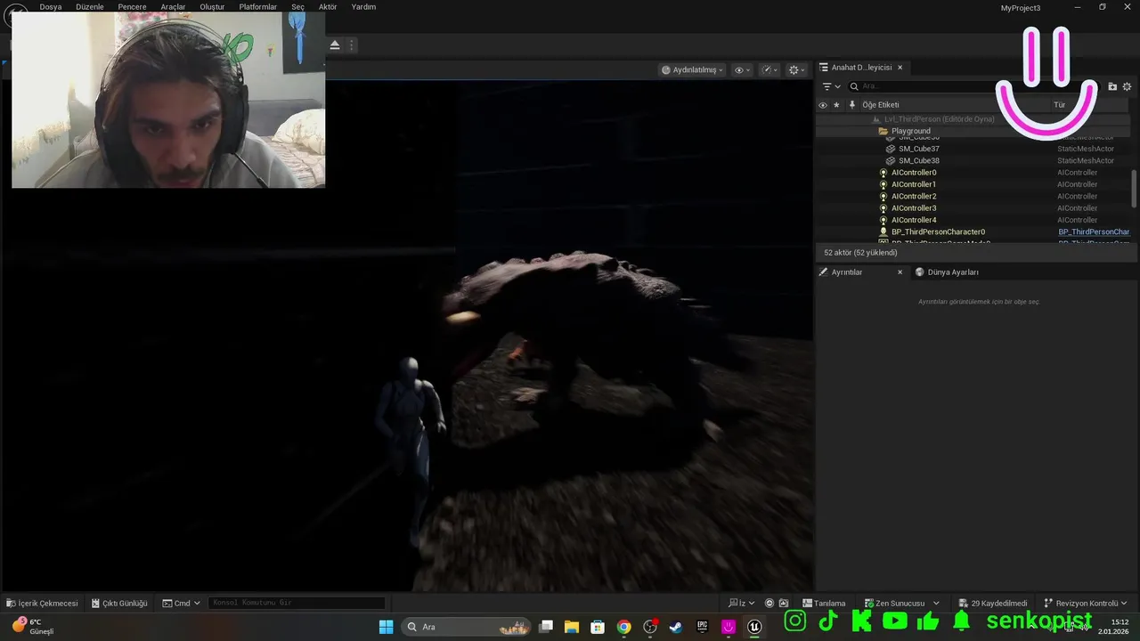Open the Windows Start menu
The image size is (1140, 641).
click(386, 627)
